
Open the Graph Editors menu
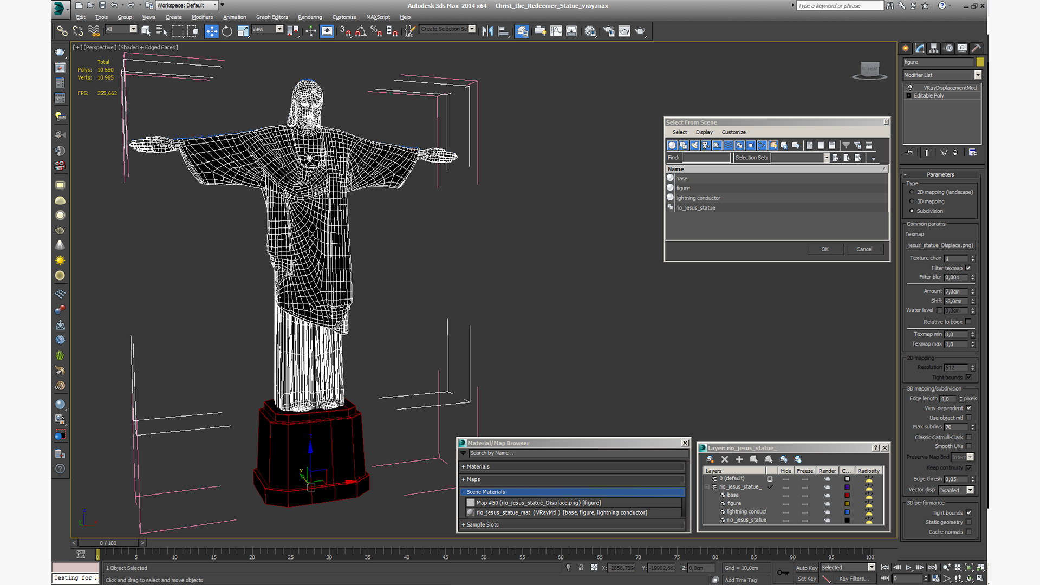tap(272, 17)
